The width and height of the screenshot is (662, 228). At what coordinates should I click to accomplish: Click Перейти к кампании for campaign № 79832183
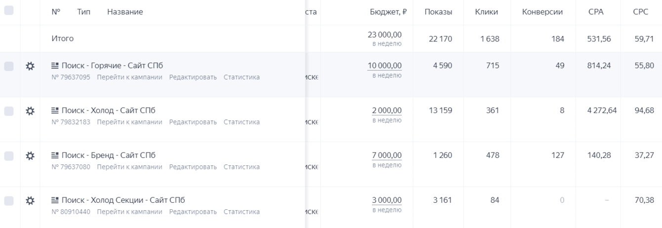pyautogui.click(x=129, y=122)
